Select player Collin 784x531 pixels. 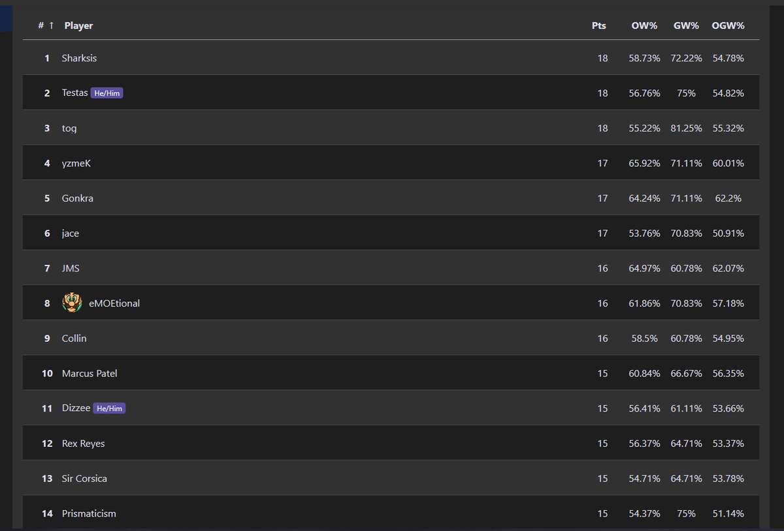tap(74, 338)
